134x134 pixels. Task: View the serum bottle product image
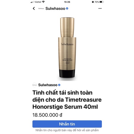pyautogui.click(x=67, y=48)
